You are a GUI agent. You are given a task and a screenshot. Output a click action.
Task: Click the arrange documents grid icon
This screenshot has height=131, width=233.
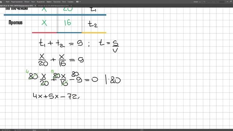point(78,2)
